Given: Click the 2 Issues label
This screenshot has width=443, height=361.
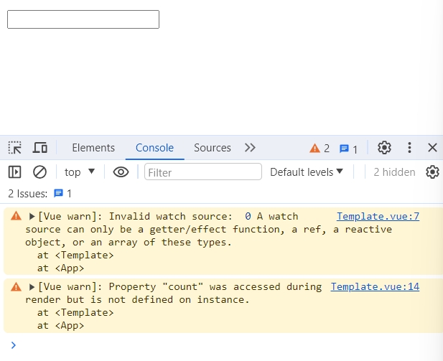Looking at the screenshot, I should click(x=28, y=194).
